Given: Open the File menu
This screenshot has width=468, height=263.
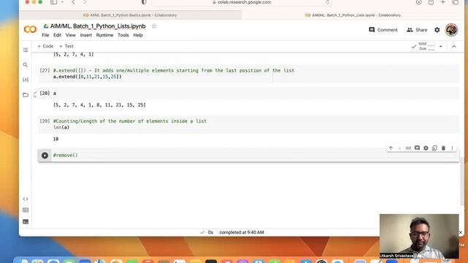Looking at the screenshot, I should (45, 35).
